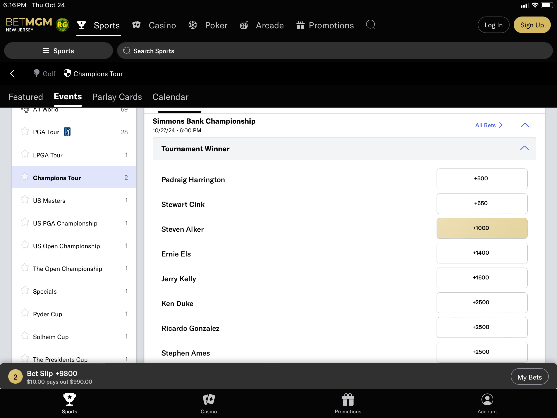Favorite US PGA Championship with its star
This screenshot has height=418, width=557.
click(25, 222)
